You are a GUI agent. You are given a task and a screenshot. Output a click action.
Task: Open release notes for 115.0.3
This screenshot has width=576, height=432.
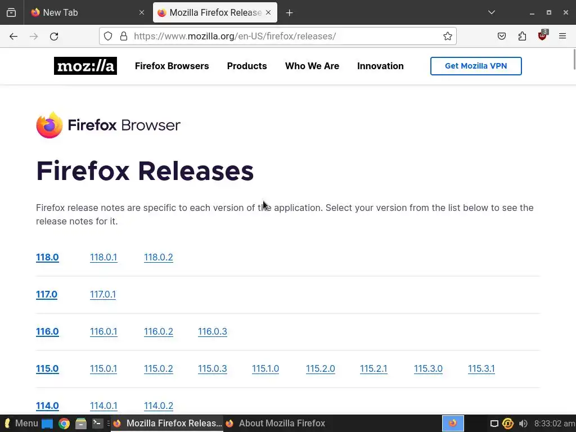pyautogui.click(x=212, y=368)
